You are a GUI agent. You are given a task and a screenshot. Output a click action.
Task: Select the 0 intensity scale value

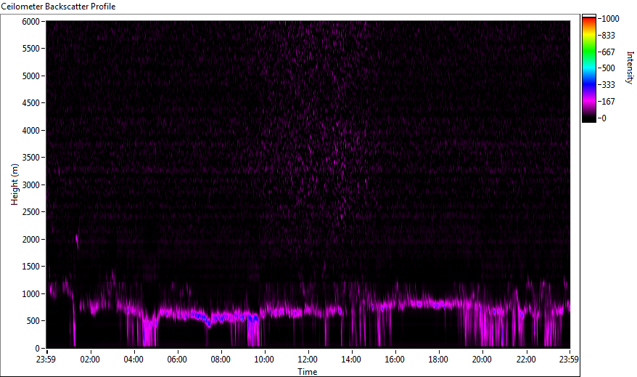click(x=604, y=118)
